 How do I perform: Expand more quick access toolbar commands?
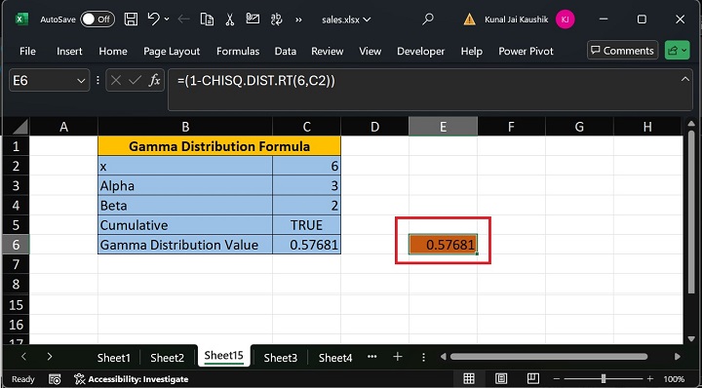pos(298,19)
